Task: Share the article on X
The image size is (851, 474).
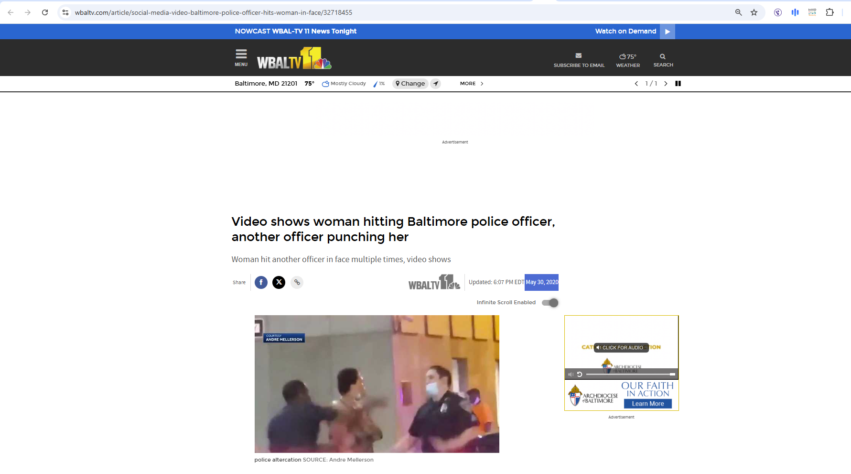Action: [279, 282]
